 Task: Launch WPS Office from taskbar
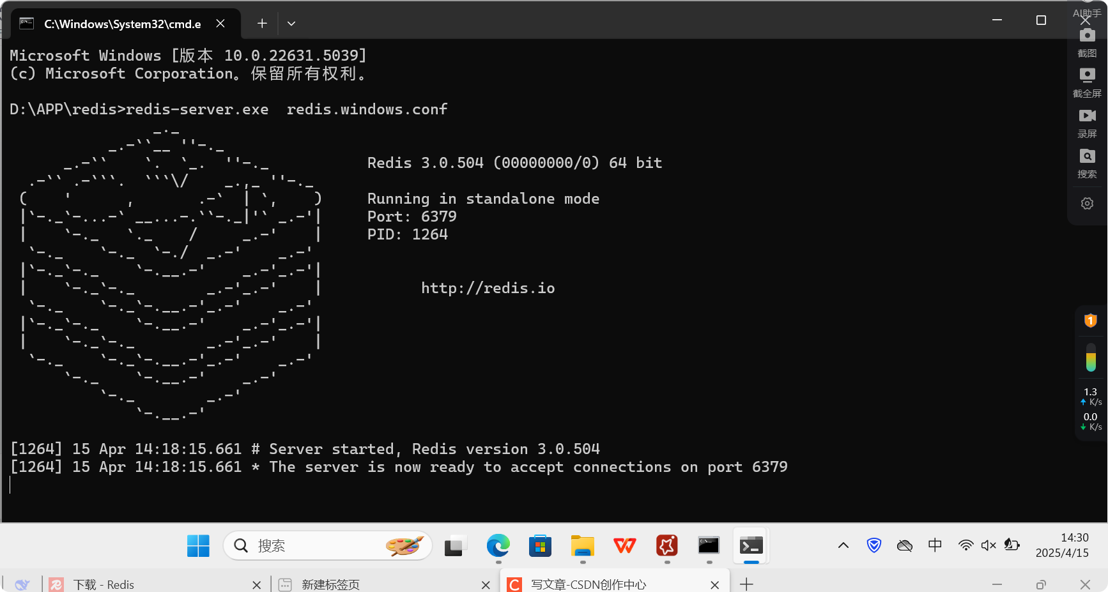[624, 546]
